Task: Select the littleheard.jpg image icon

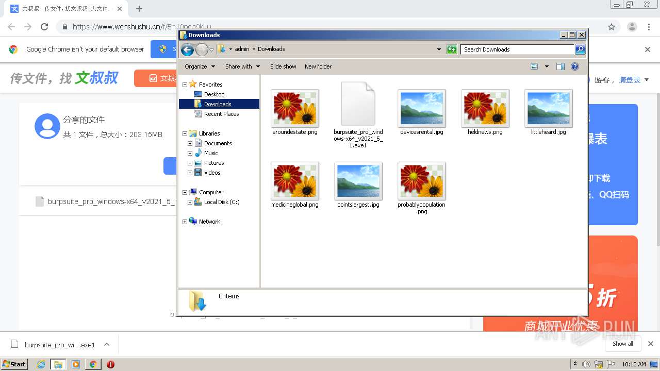Action: [549, 108]
